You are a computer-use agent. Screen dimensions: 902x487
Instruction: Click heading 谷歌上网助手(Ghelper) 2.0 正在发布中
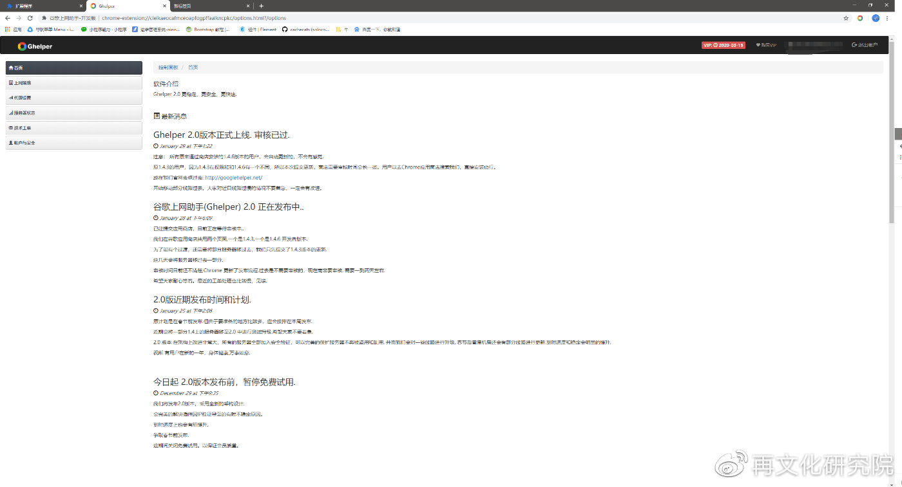(228, 207)
